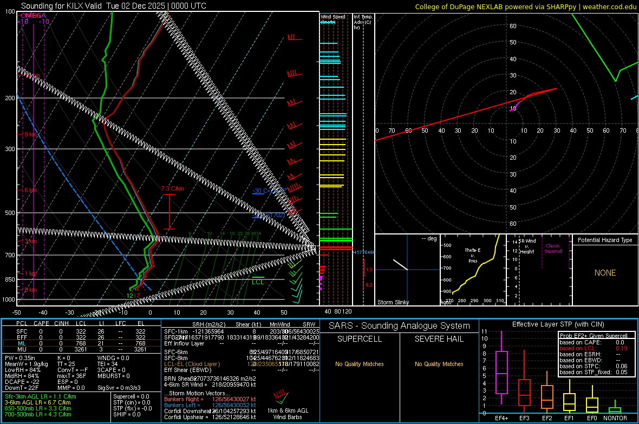Viewport: 639px width, 424px height.
Task: Click the LCL-EL (Cloud Layer) row label
Action: click(x=192, y=364)
